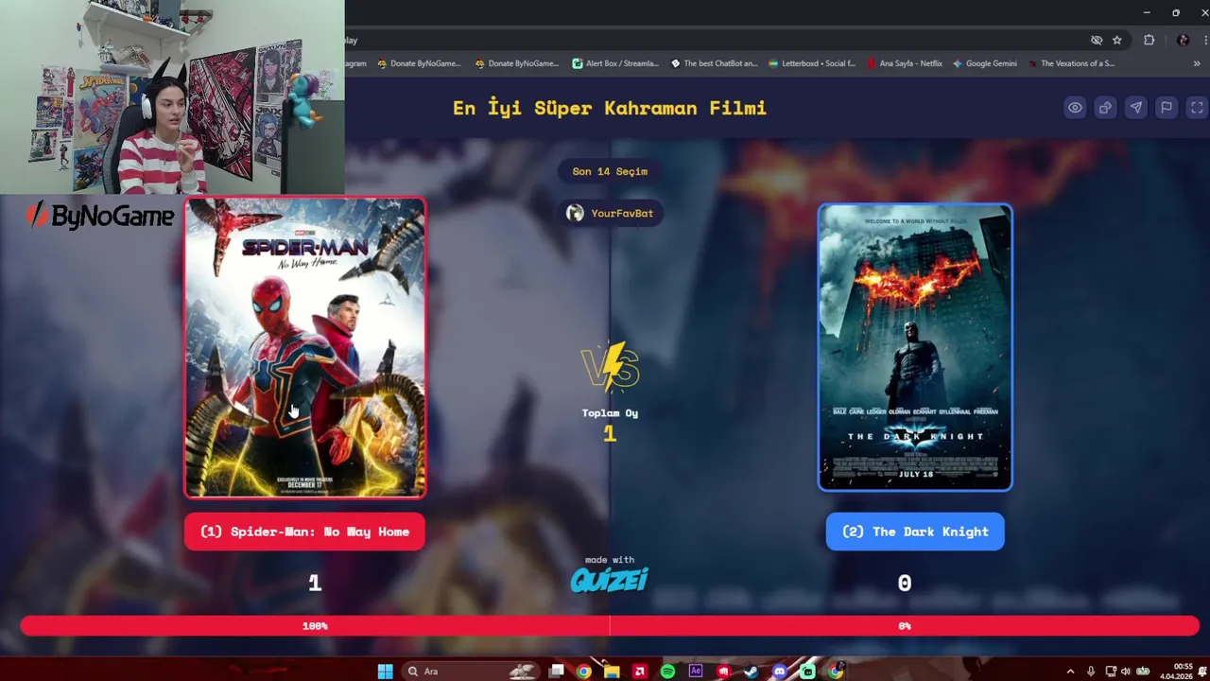Screen dimensions: 1210x681
Task: Click the ByNoGame logo on stream overlay
Action: pos(100,216)
